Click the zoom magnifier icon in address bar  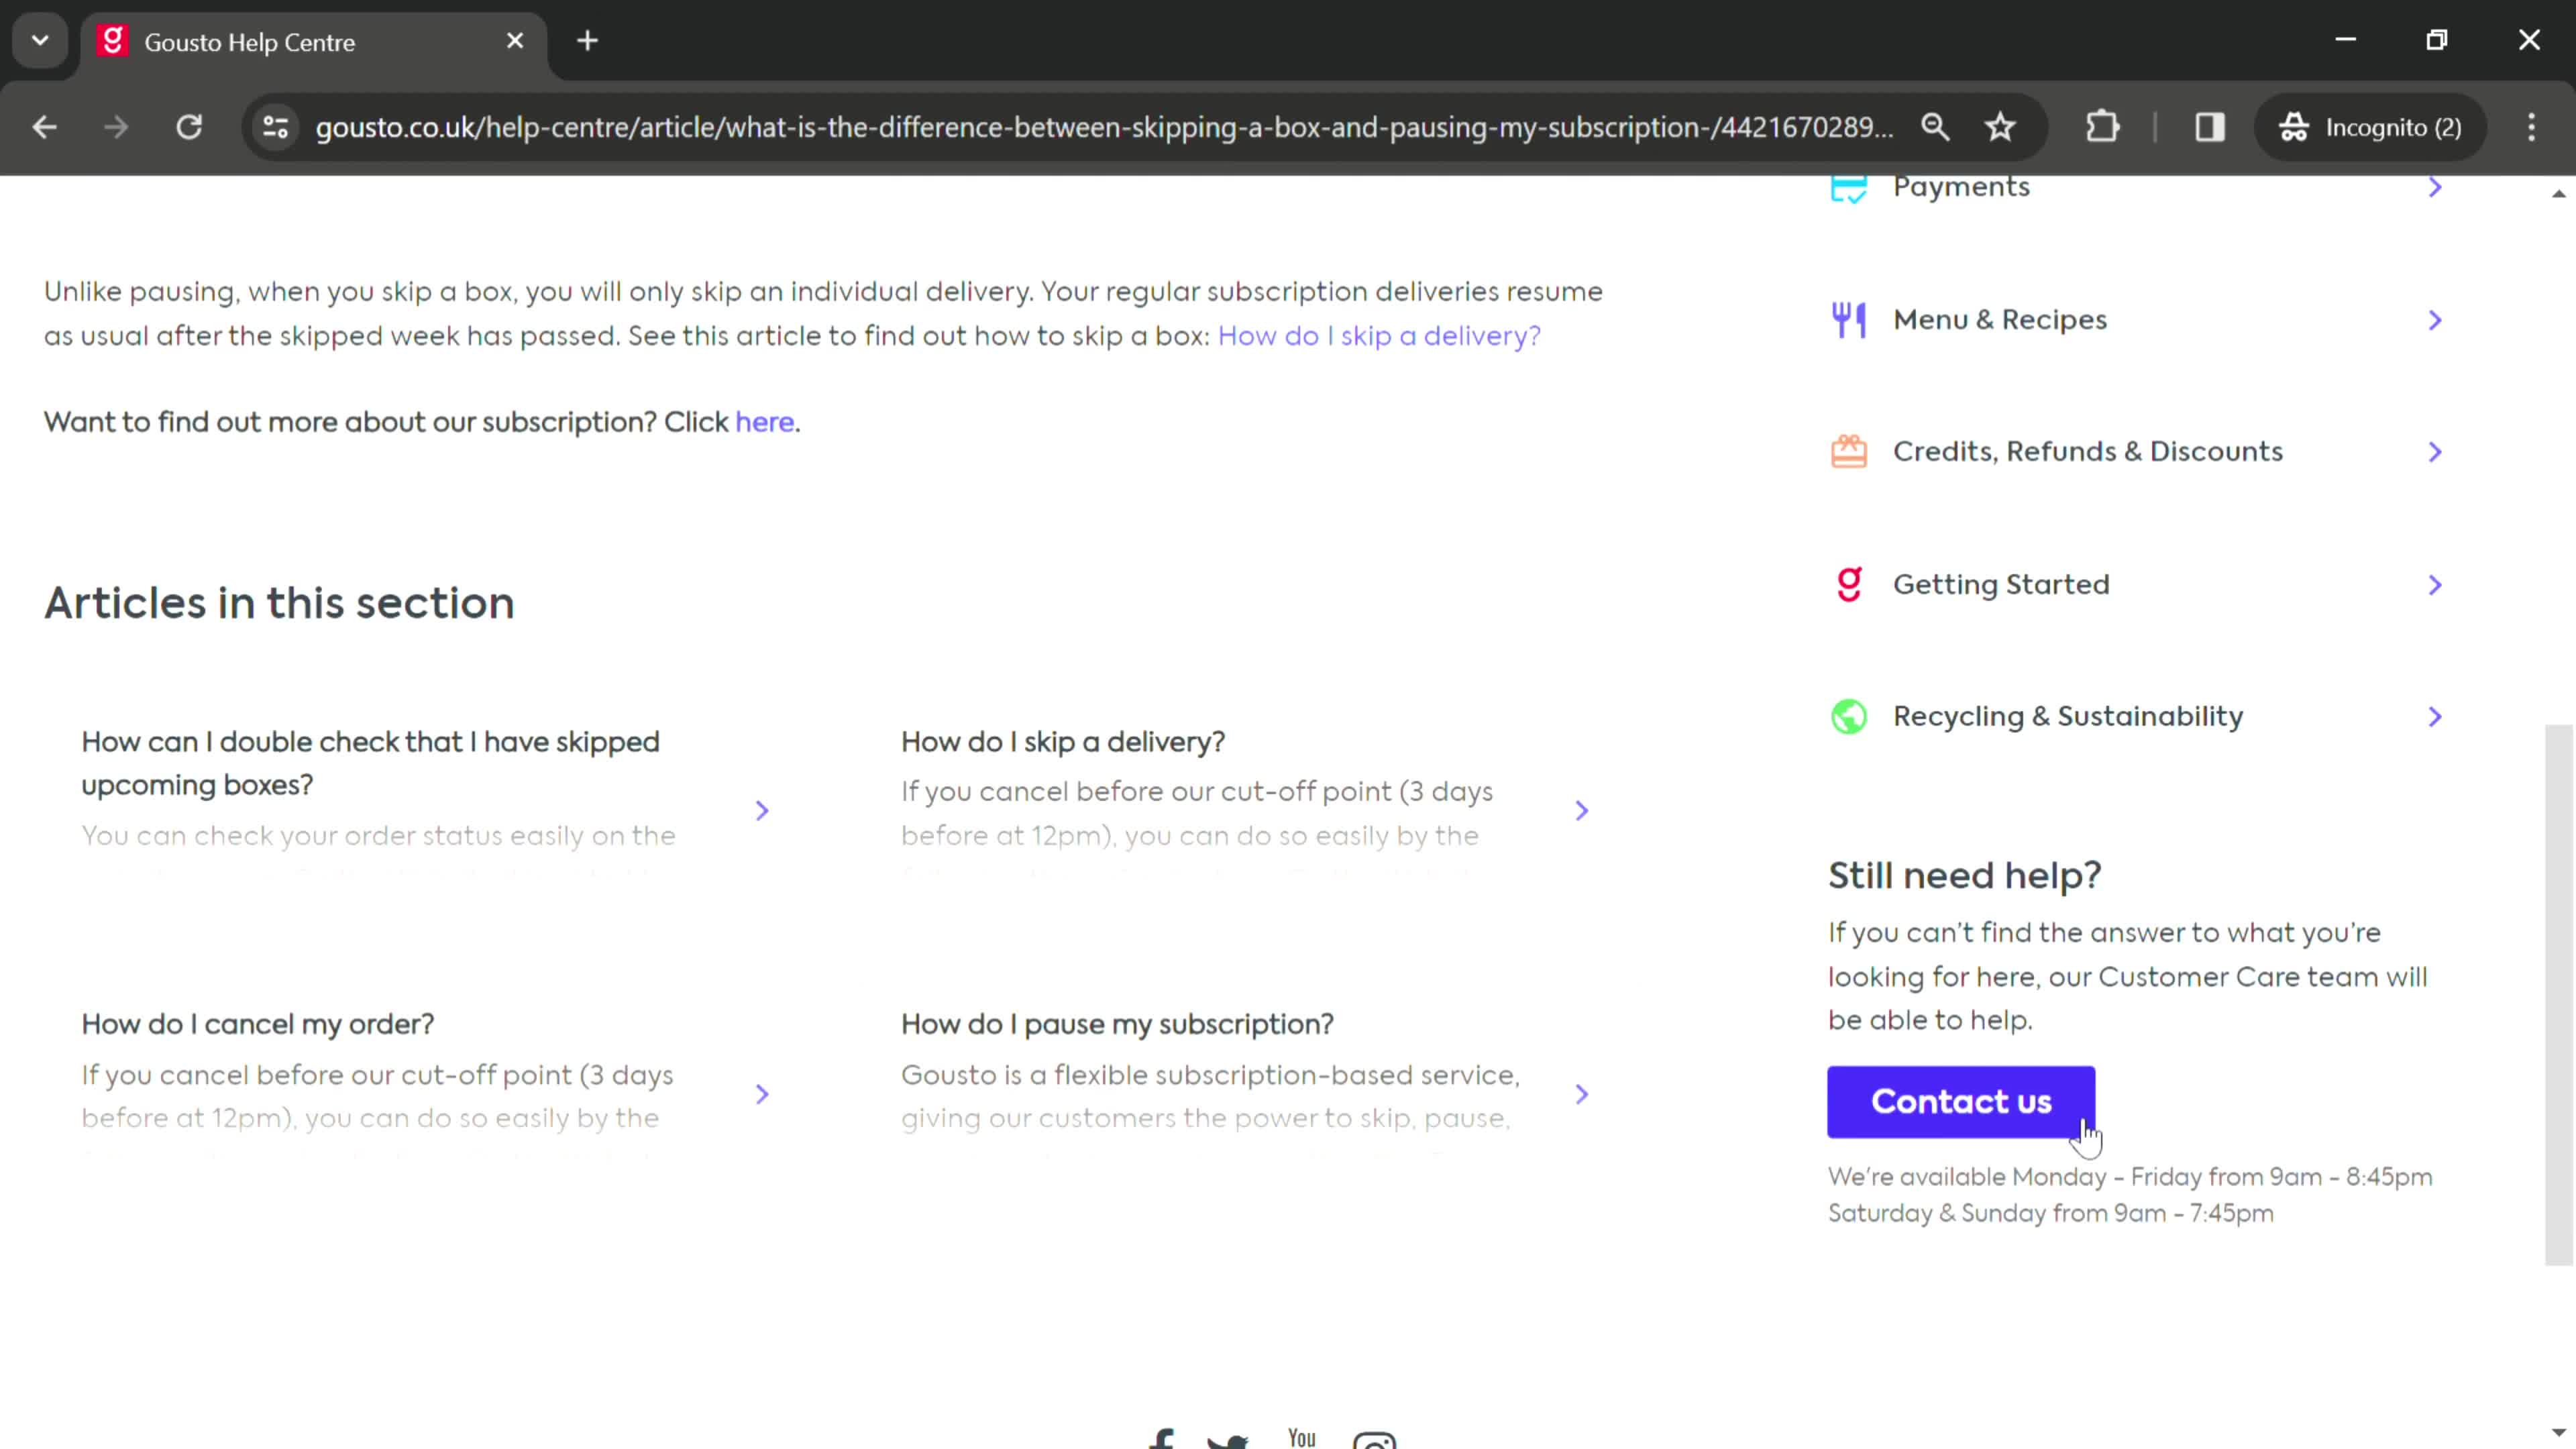pyautogui.click(x=1935, y=127)
